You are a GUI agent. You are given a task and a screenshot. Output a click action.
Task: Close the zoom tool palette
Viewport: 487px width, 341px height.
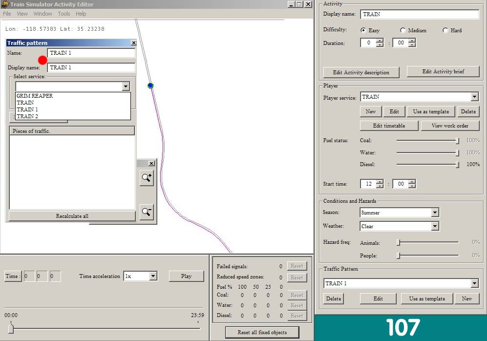pyautogui.click(x=151, y=163)
